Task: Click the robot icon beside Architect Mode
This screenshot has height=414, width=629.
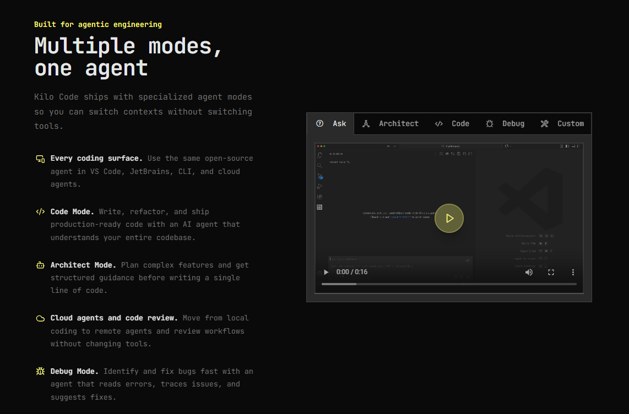Action: (x=40, y=265)
